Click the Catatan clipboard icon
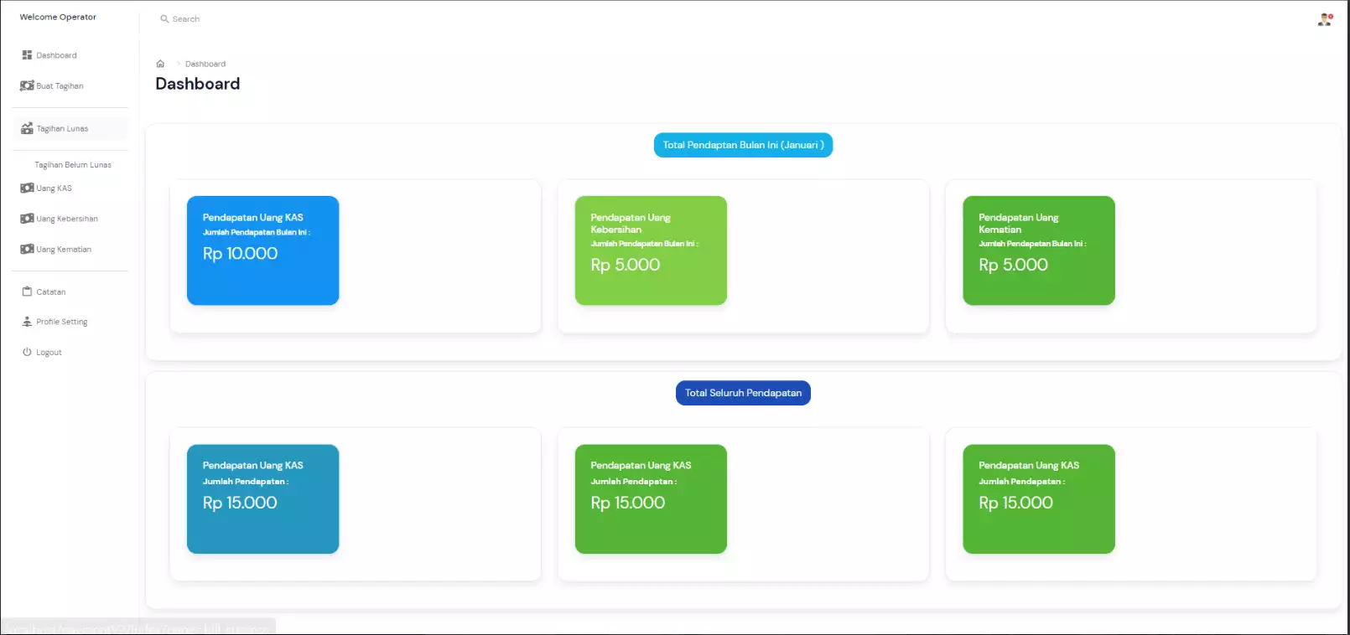 27,292
